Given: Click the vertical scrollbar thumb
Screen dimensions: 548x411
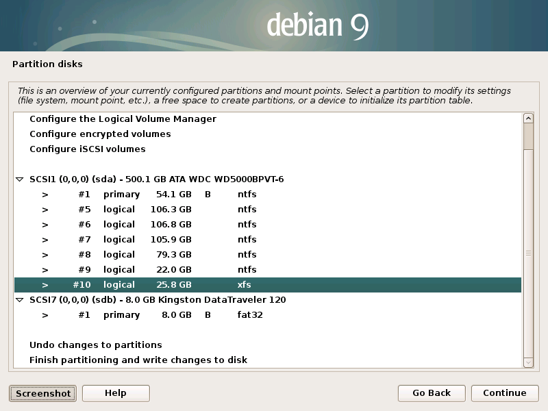Looking at the screenshot, I should (528, 253).
